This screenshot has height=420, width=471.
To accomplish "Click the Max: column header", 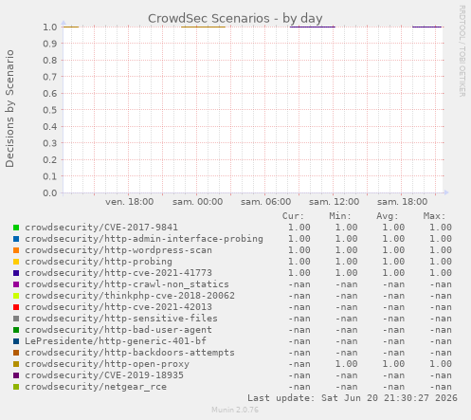I will coord(434,216).
